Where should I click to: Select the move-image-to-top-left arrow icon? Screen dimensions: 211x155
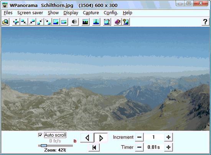[24, 21]
